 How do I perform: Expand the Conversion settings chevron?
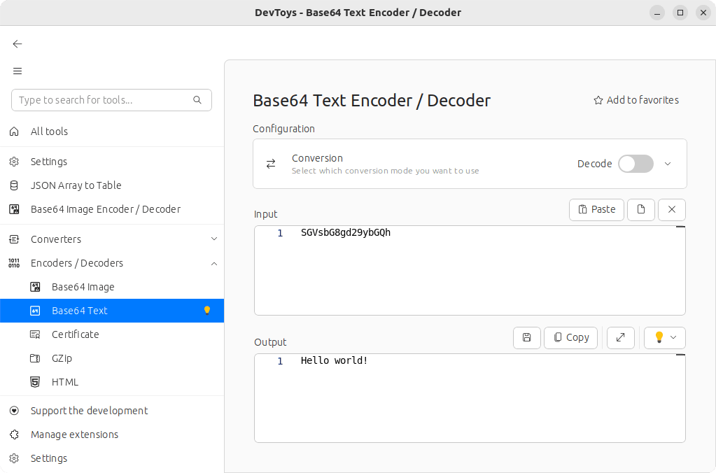click(668, 164)
